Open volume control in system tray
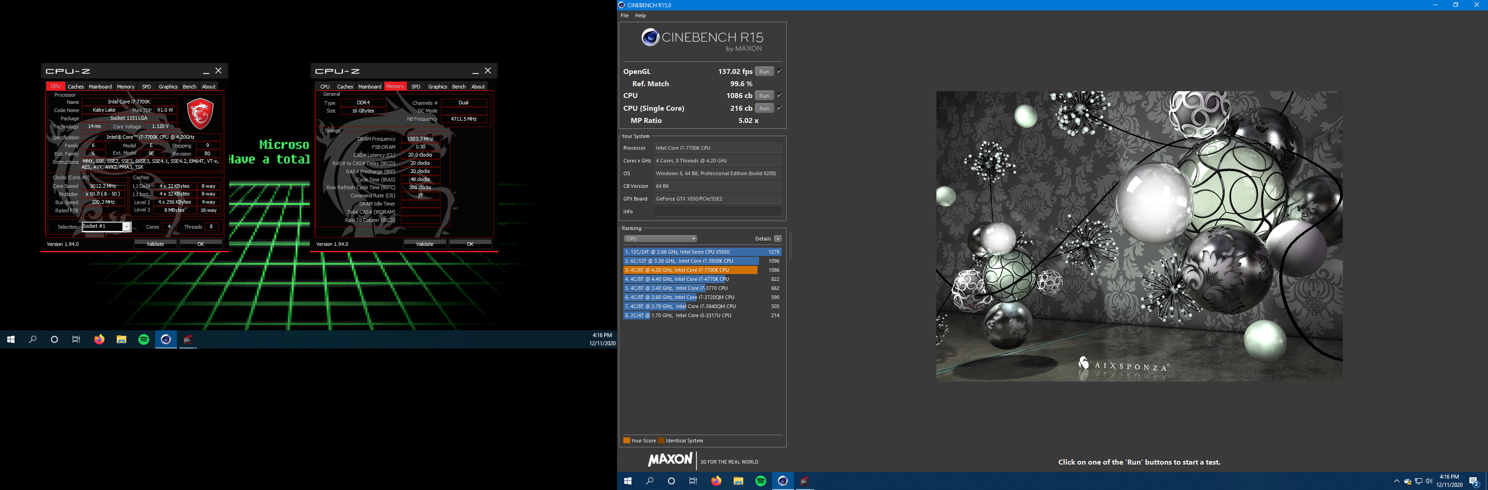Viewport: 1488px width, 490px height. 1429,481
